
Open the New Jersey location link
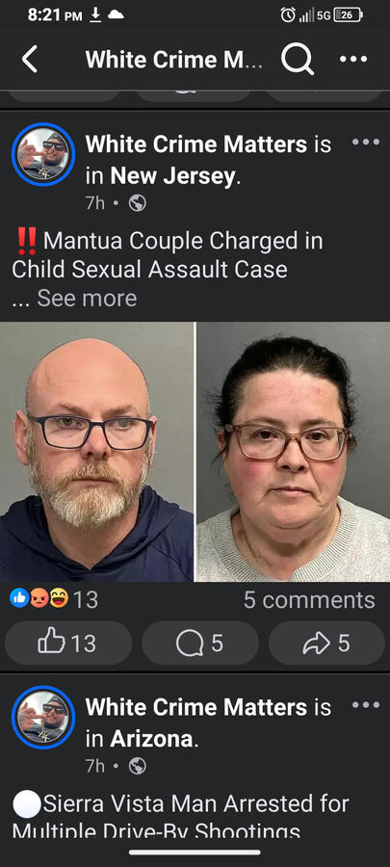click(173, 177)
